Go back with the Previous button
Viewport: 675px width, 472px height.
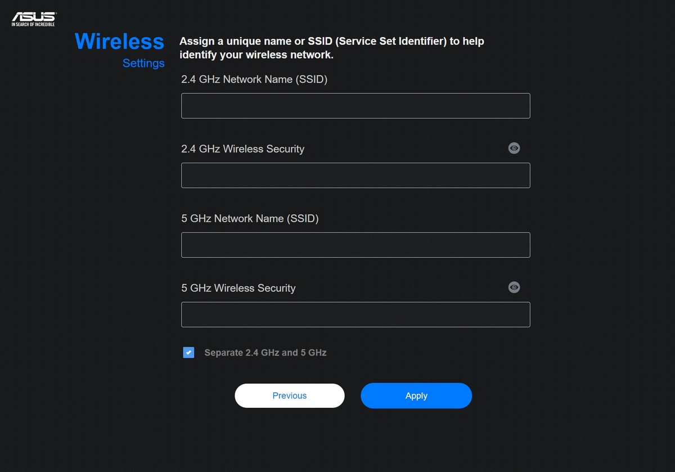click(x=290, y=395)
